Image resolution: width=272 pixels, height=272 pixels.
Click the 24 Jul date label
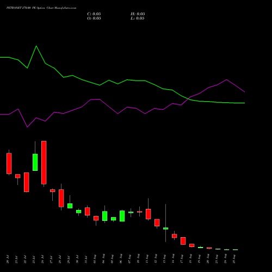click(42, 259)
